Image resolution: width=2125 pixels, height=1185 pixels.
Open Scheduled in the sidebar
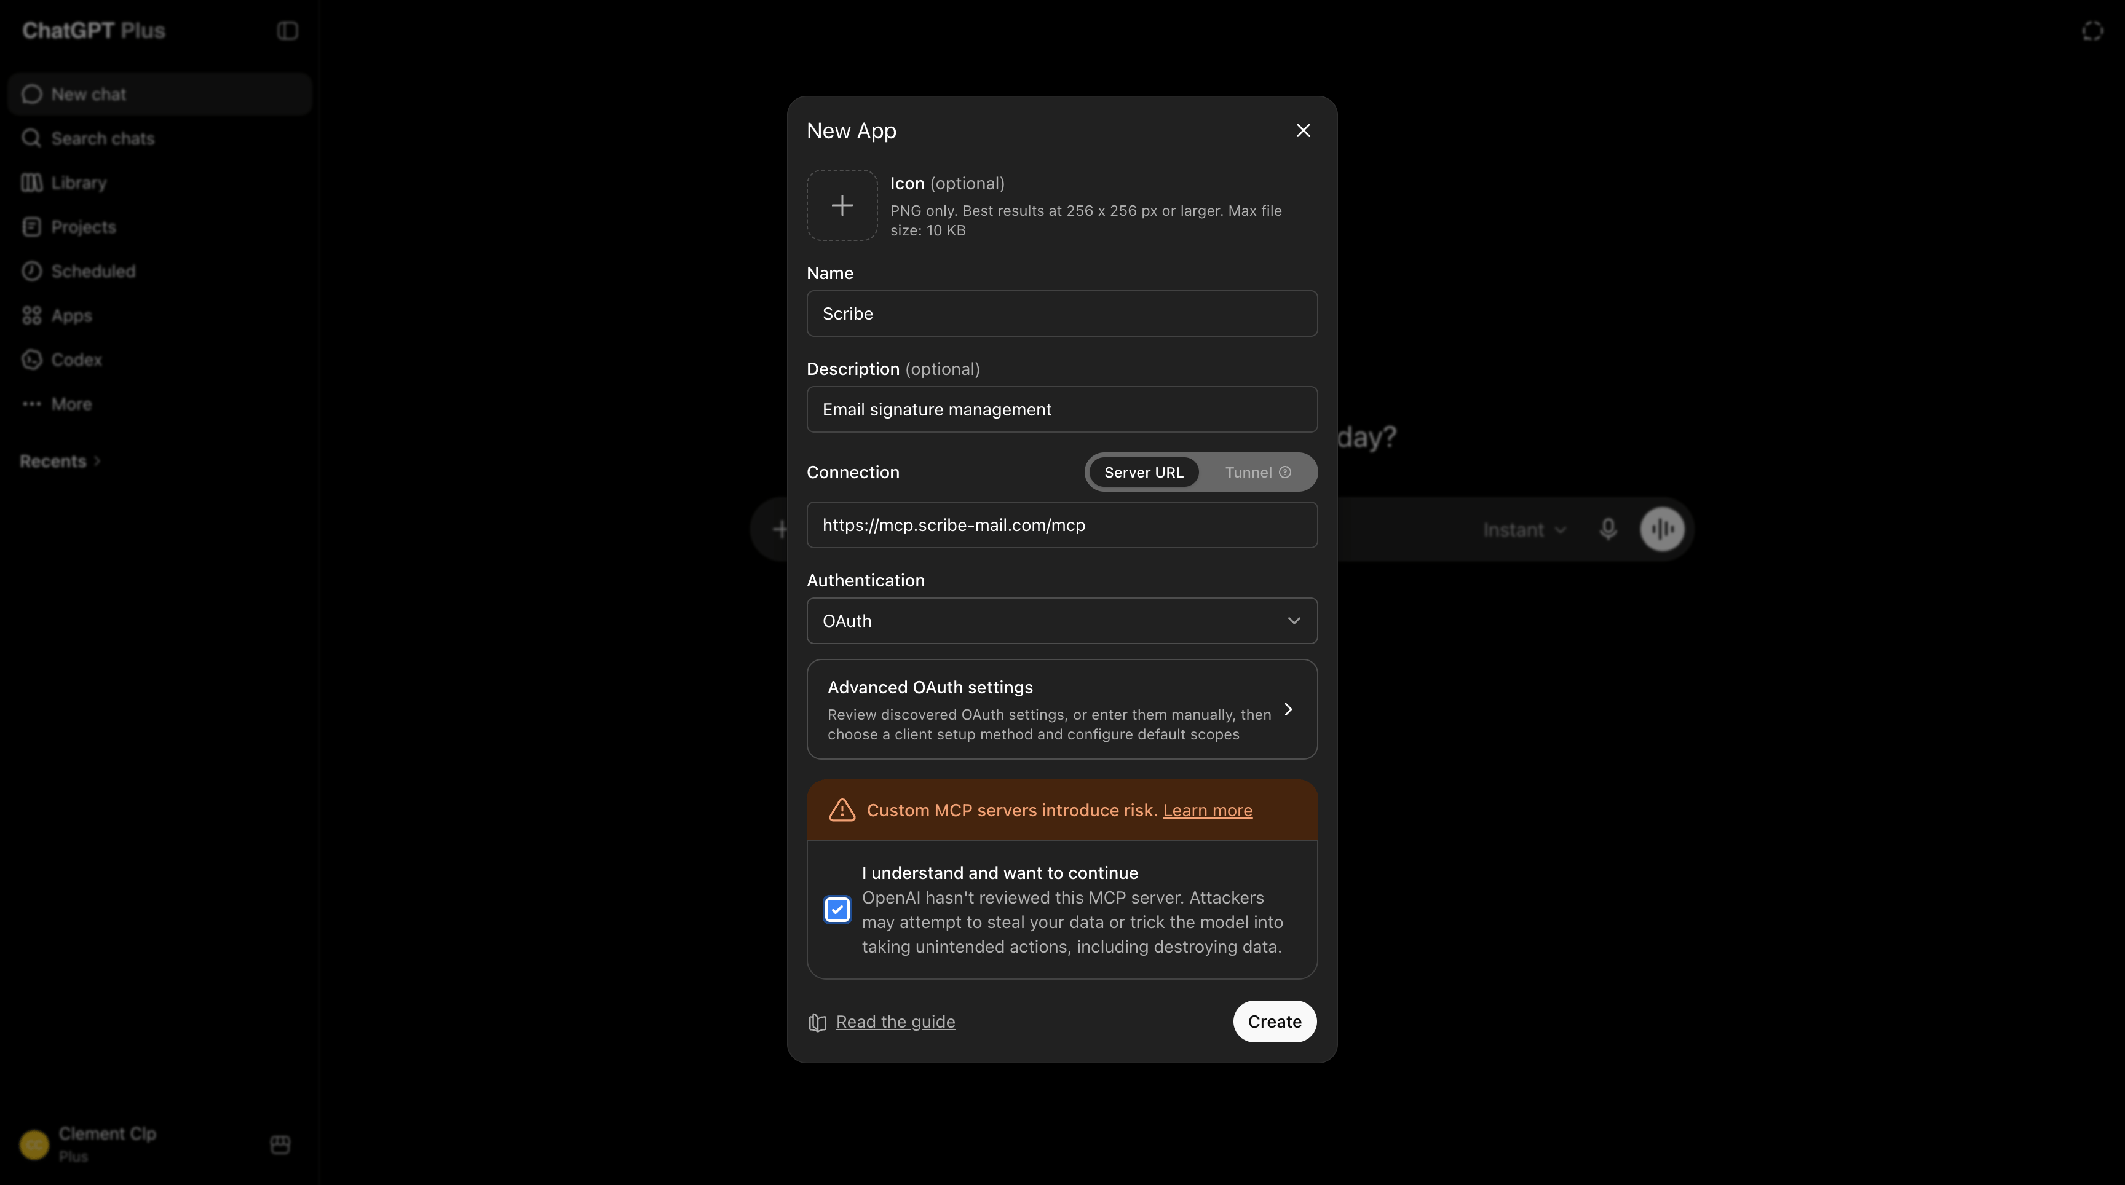[159, 271]
